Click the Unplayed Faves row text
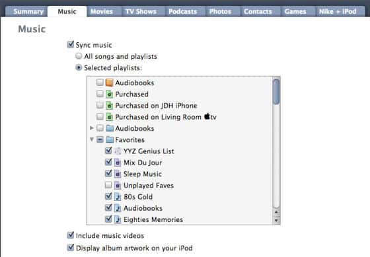This screenshot has height=257, width=370. pos(149,186)
